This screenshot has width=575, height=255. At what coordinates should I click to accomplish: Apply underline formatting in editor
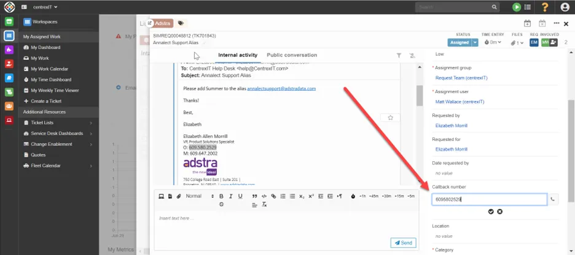point(240,197)
